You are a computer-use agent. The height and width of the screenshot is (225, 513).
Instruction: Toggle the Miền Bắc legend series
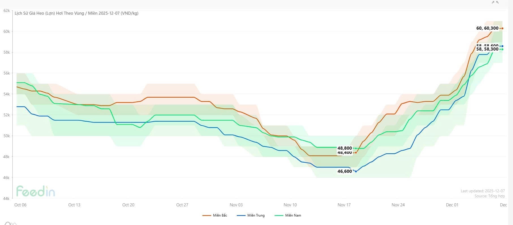coord(215,215)
